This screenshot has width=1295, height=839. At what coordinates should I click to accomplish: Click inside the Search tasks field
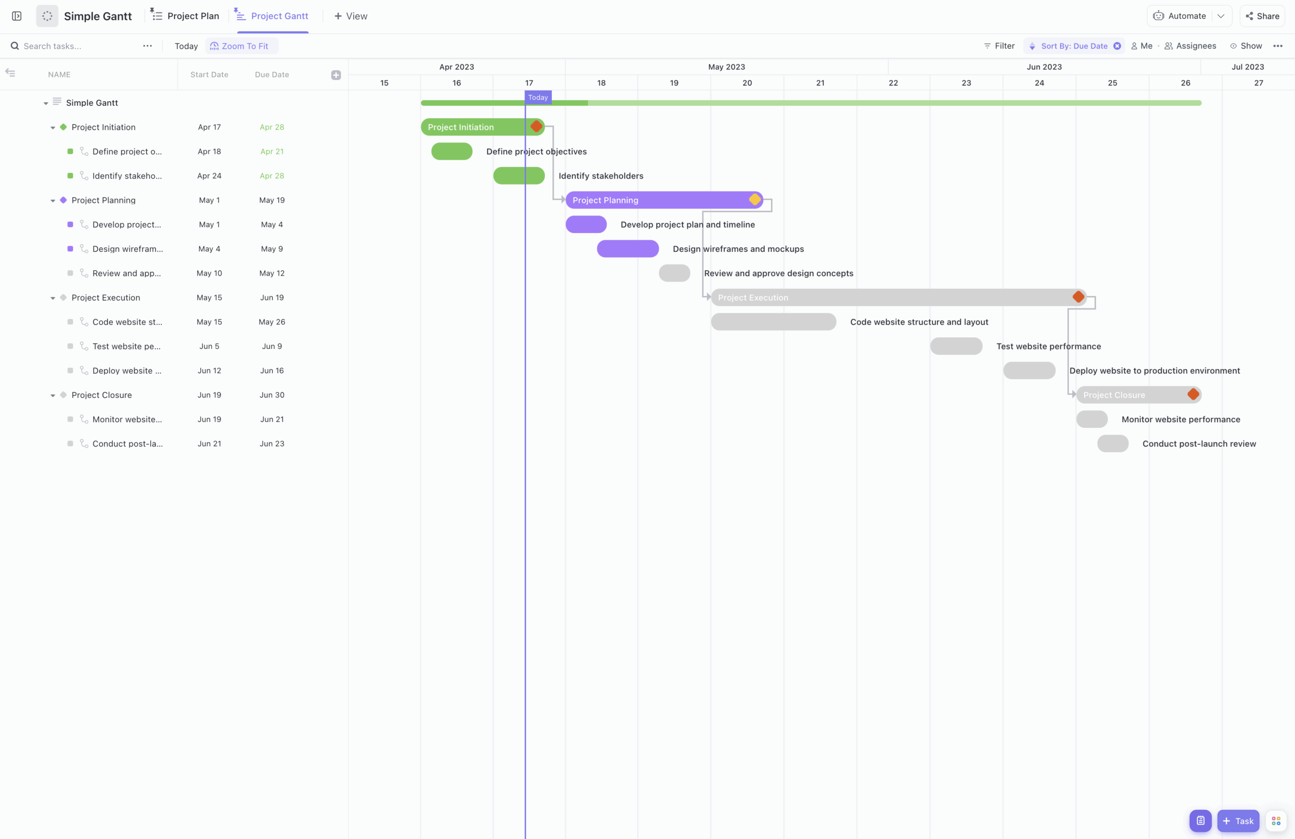pyautogui.click(x=65, y=46)
